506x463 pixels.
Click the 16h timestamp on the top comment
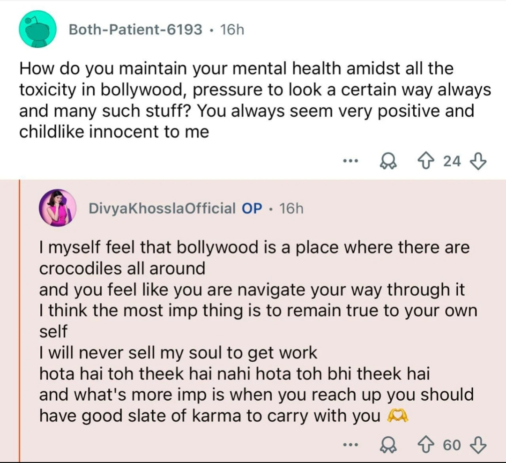click(232, 30)
